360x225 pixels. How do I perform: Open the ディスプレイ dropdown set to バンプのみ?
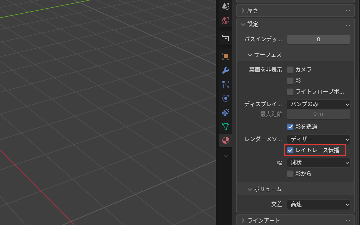(x=319, y=104)
